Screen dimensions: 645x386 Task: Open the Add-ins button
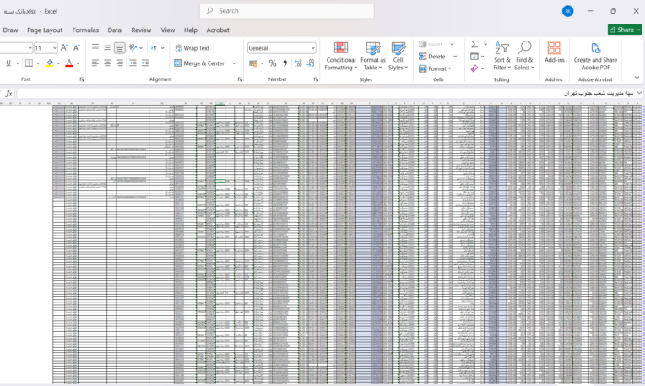(x=554, y=52)
